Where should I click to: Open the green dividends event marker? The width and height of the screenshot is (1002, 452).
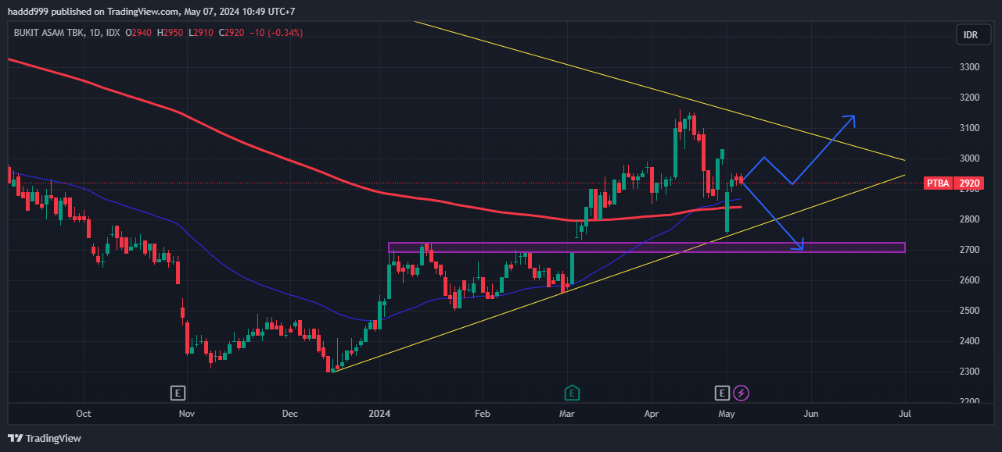click(572, 393)
